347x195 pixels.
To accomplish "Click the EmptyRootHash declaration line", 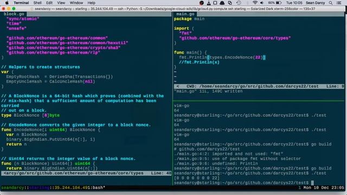I will tap(60, 77).
